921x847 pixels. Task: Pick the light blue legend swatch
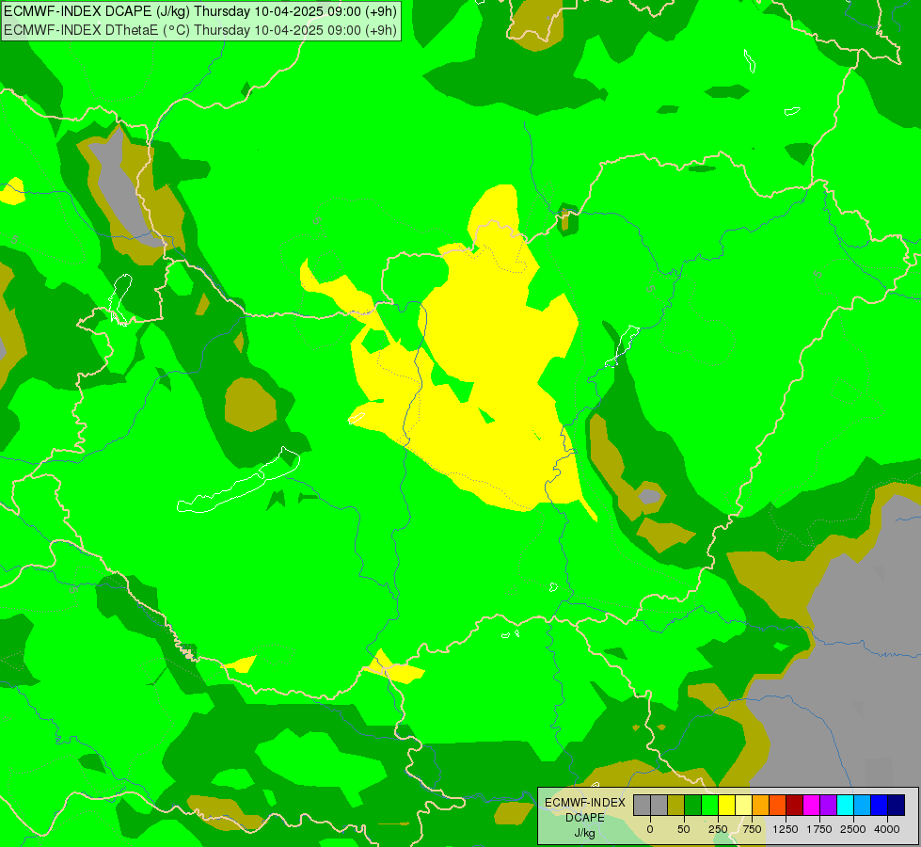[863, 806]
